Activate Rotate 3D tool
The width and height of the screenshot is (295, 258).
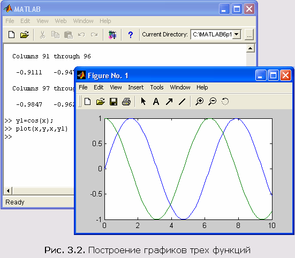pos(225,101)
